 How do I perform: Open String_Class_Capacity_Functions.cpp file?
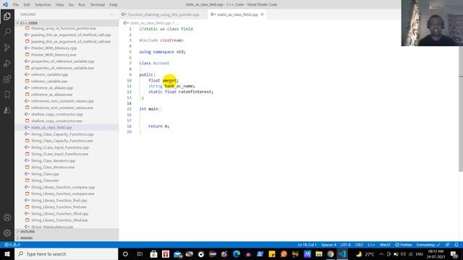point(62,134)
